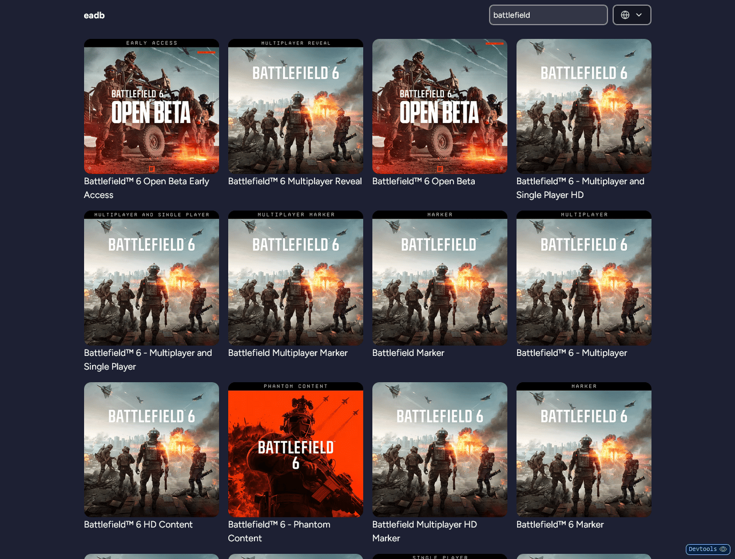Click the Battlefield 6 Marker title text
Screen dimensions: 735x559
[560, 525]
